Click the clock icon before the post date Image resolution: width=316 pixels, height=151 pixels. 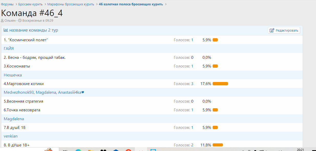click(x=20, y=20)
